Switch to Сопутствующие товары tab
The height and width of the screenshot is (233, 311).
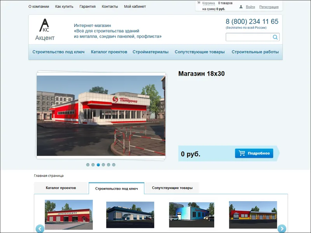pos(172,188)
